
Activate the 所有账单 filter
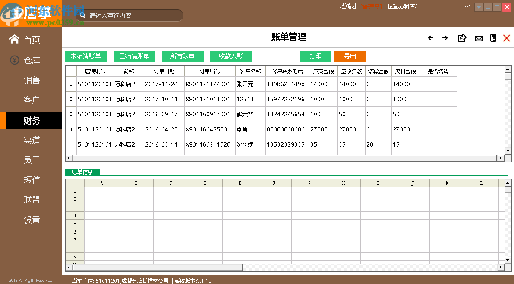[x=183, y=56]
